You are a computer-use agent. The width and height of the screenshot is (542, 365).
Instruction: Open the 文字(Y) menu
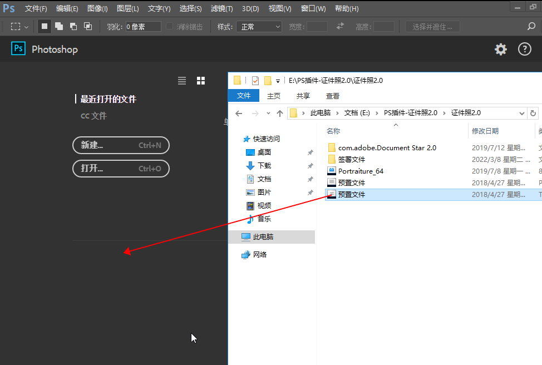(x=159, y=9)
